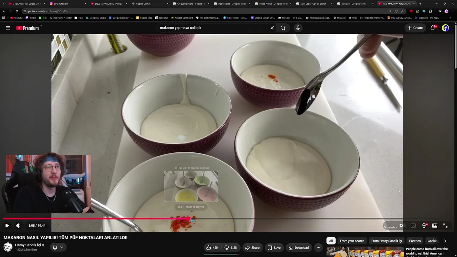Open the browser zoom magnifier icon
The height and width of the screenshot is (257, 457).
pyautogui.click(x=391, y=11)
